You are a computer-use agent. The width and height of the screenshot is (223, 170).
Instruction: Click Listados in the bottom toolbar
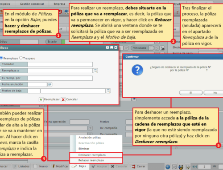(21, 166)
